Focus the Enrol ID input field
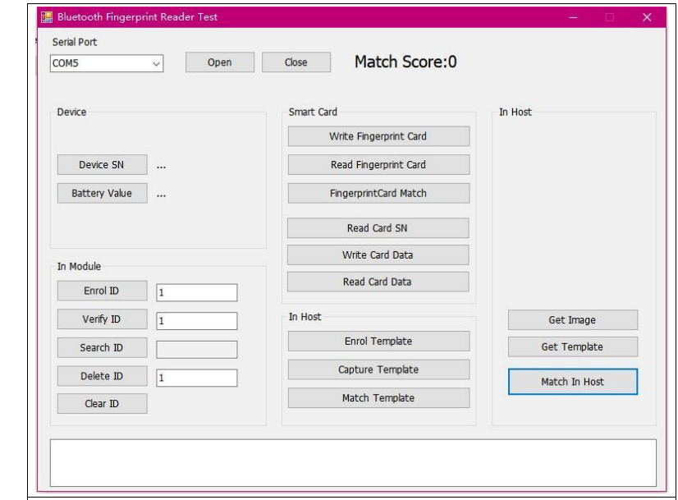 pyautogui.click(x=196, y=293)
